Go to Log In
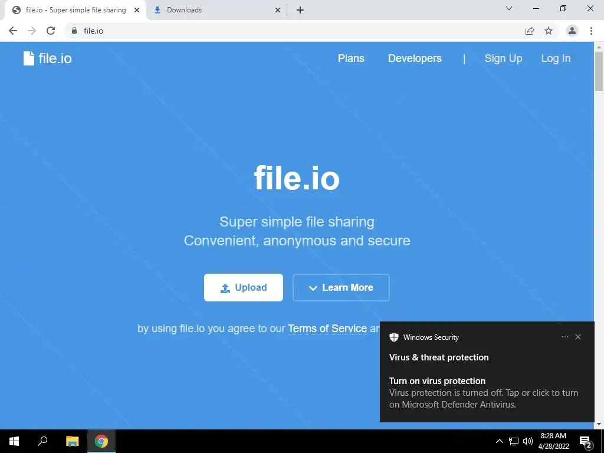 click(x=556, y=58)
